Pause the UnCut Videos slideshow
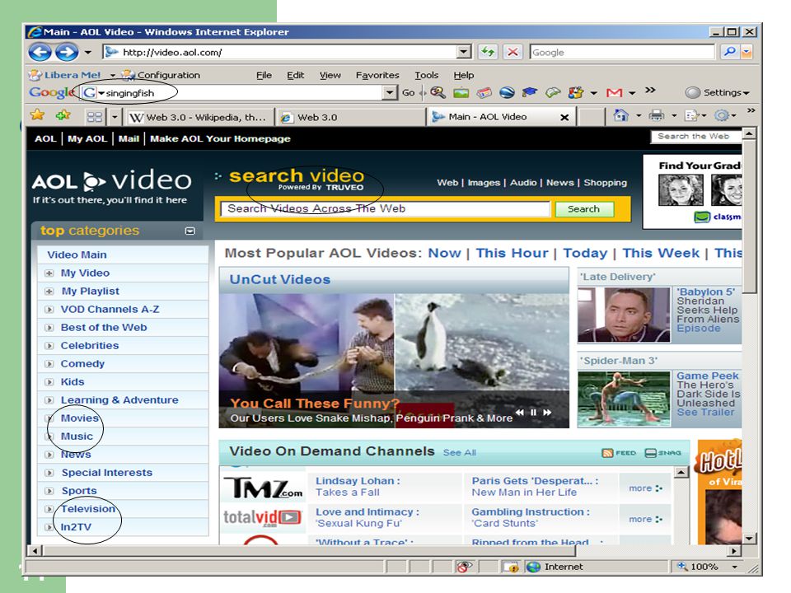This screenshot has width=791, height=593. pyautogui.click(x=533, y=413)
